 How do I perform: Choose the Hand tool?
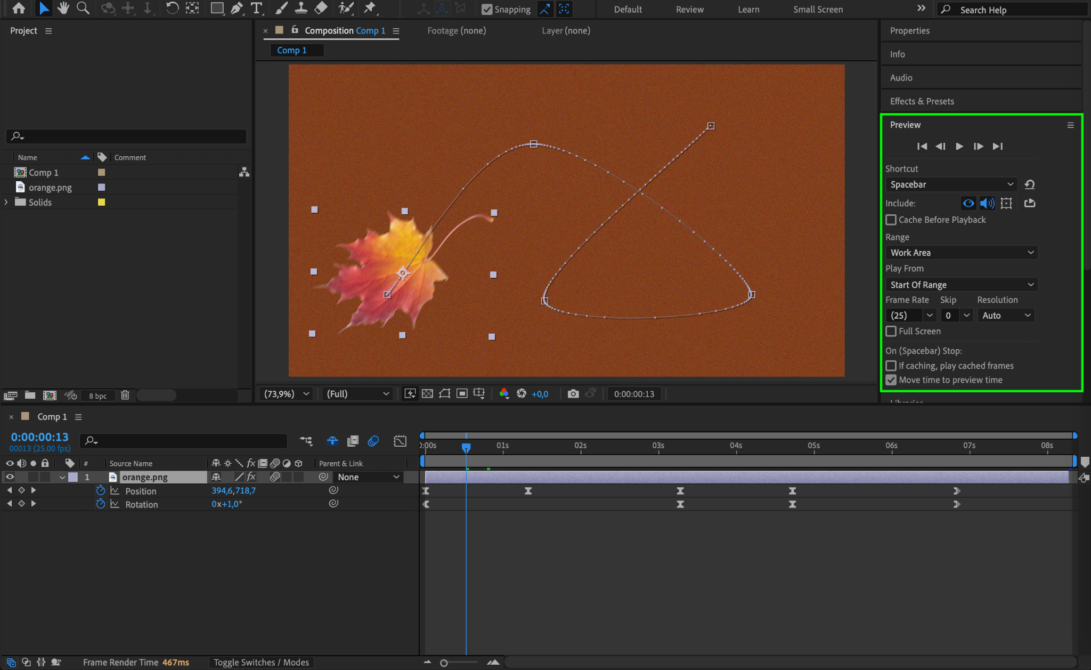(63, 8)
